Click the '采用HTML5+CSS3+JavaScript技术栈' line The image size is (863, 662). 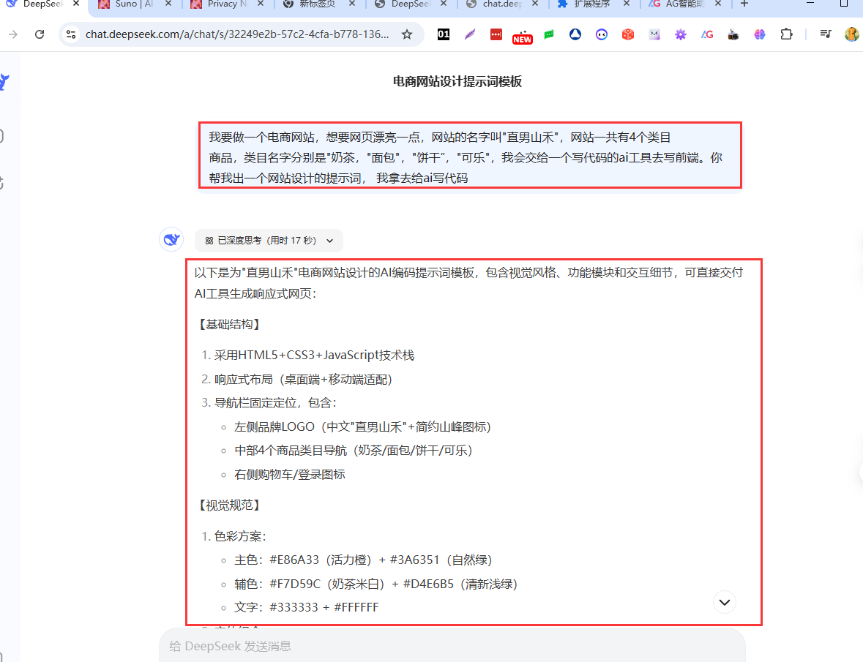coord(314,356)
